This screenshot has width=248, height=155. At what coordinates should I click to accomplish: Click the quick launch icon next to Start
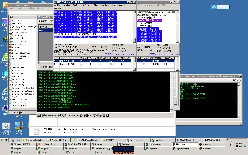[x=13, y=140]
